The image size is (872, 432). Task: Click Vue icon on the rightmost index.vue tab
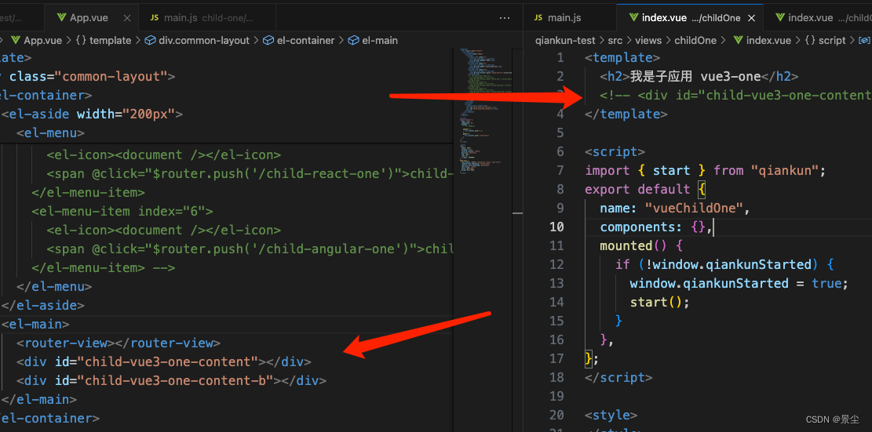point(779,18)
